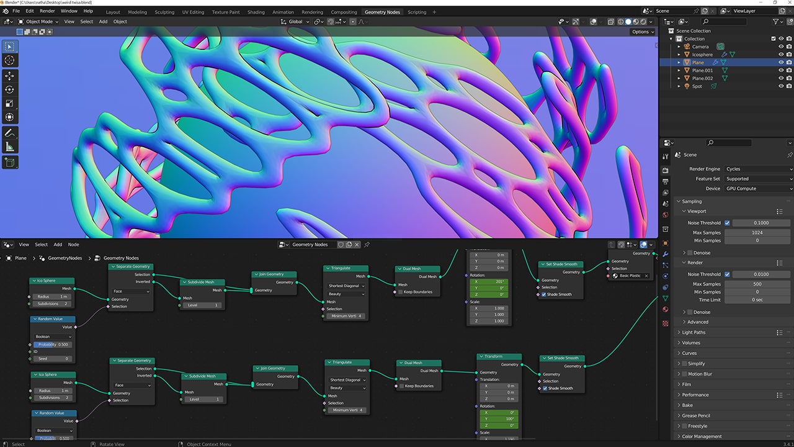
Task: Click the Probability slider on Random Value node
Action: point(53,345)
